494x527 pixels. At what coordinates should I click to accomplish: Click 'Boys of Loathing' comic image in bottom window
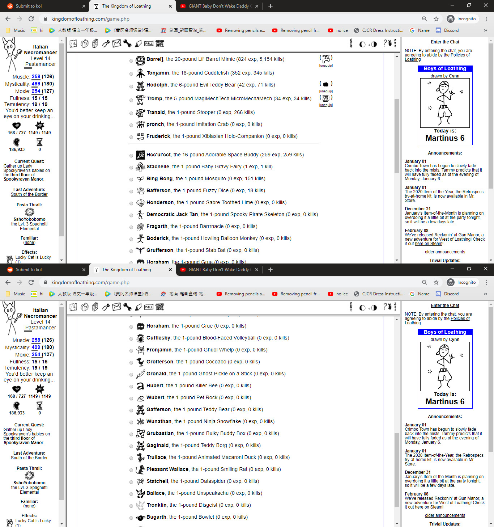point(445,366)
